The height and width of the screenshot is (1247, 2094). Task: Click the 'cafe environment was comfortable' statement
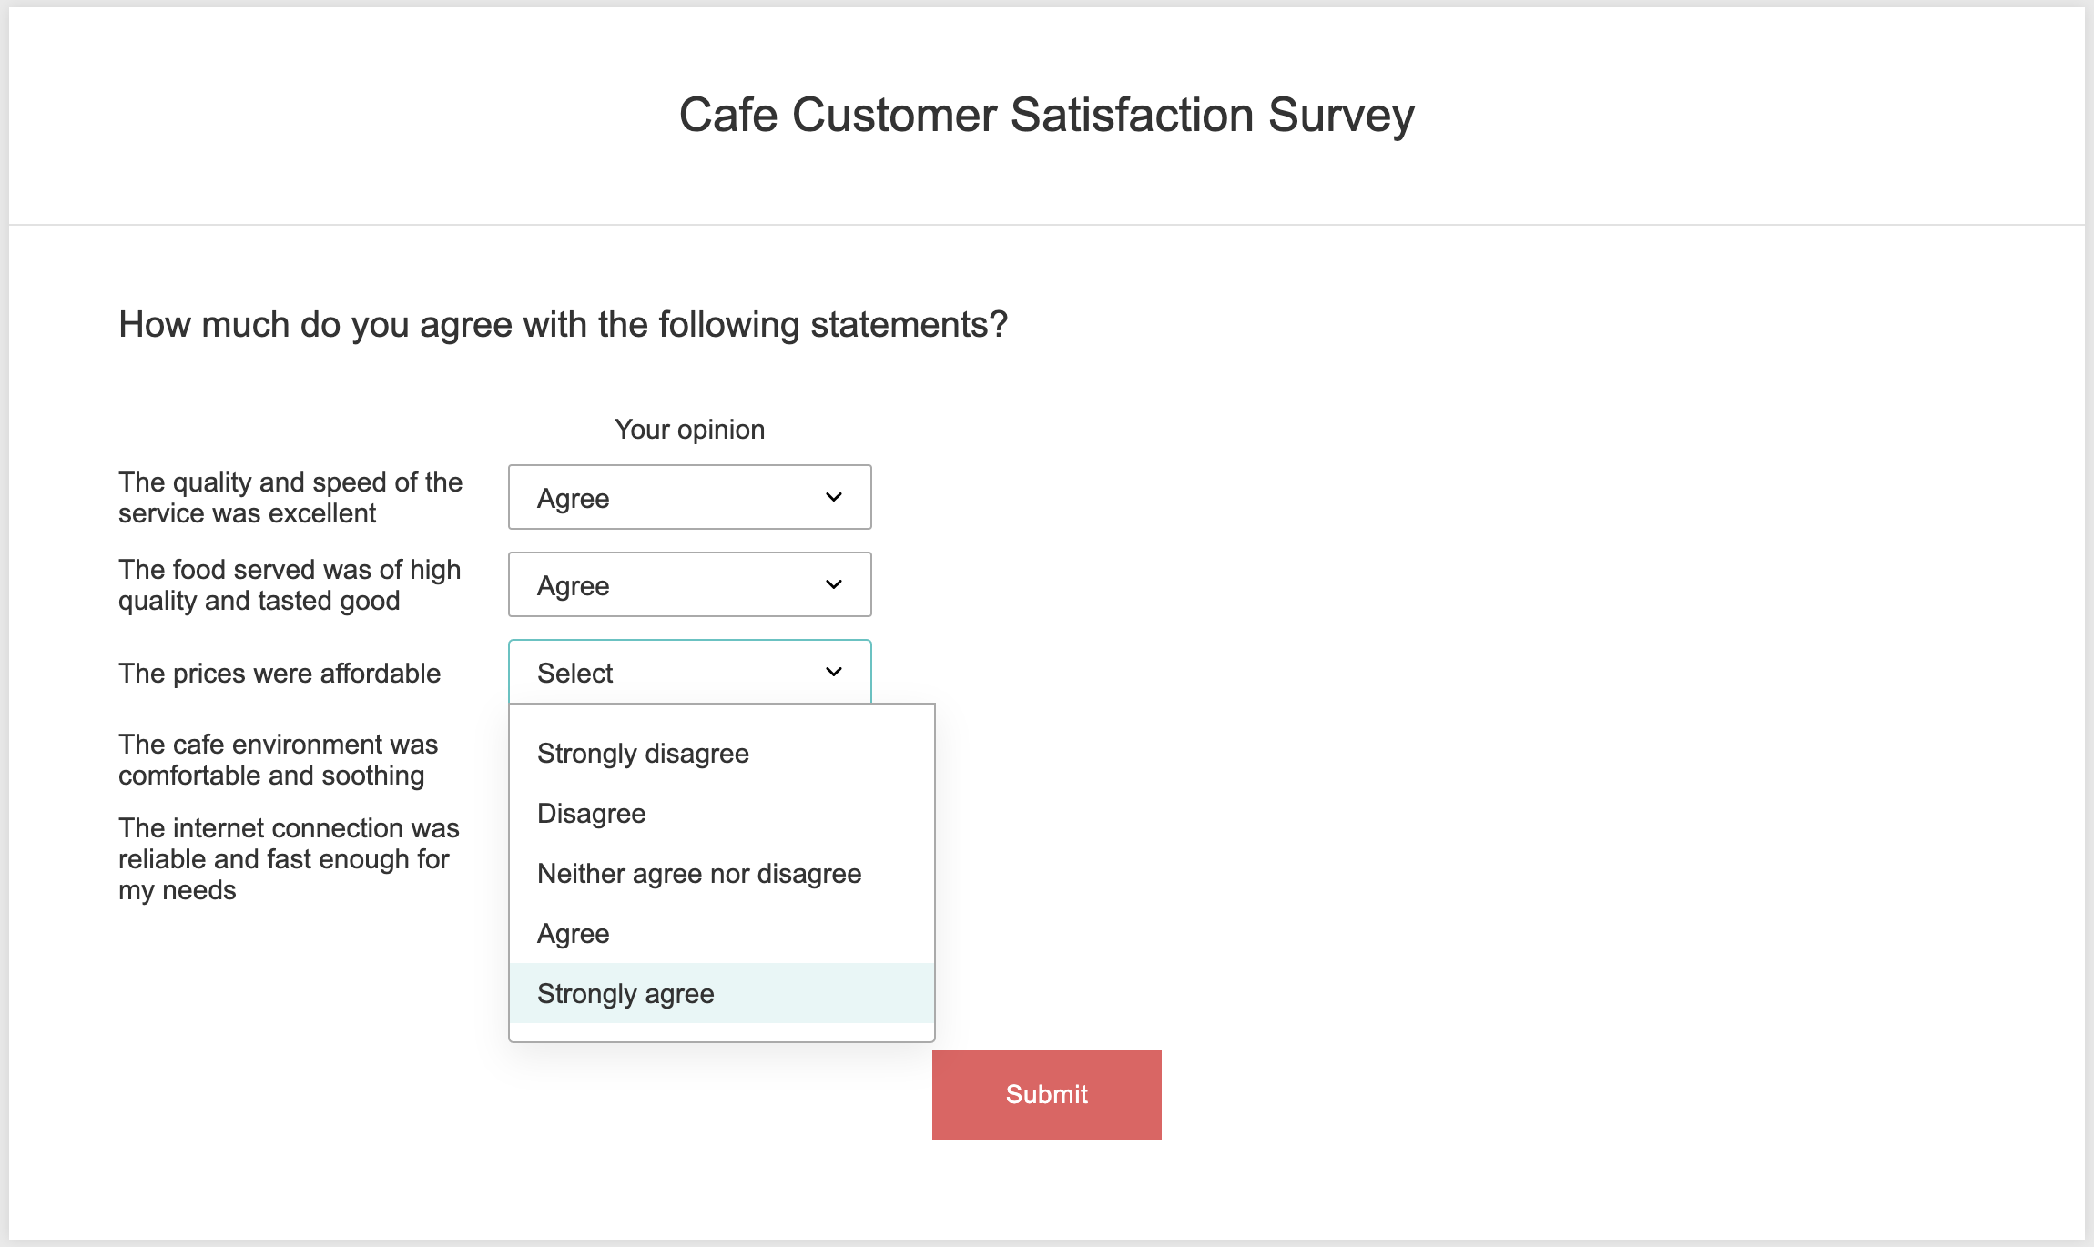click(278, 760)
